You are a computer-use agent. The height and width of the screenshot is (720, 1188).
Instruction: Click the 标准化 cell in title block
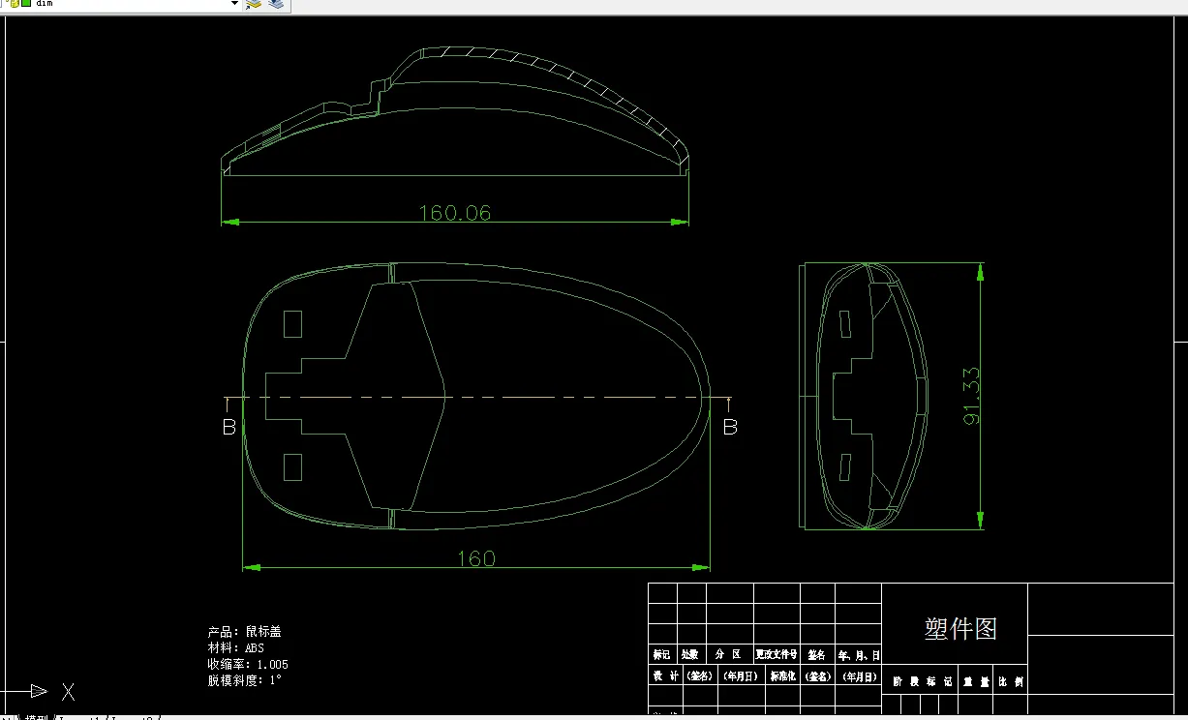782,675
